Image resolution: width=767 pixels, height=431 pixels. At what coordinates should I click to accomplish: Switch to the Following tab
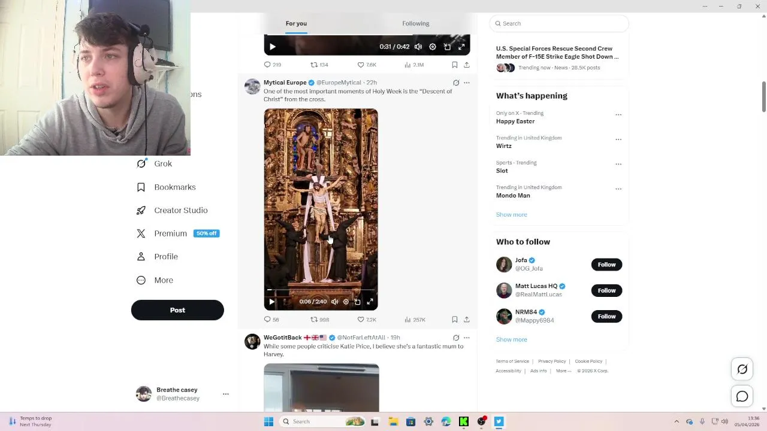pyautogui.click(x=416, y=23)
